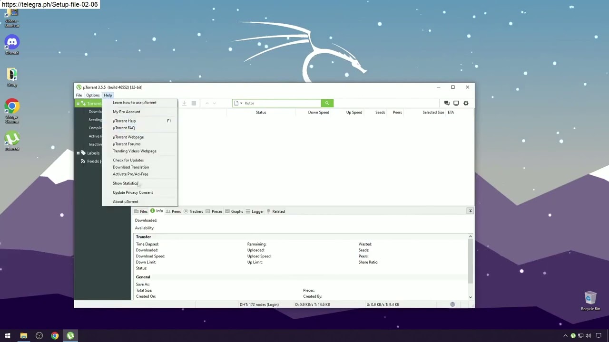Switch to the Peers tab
Image resolution: width=609 pixels, height=342 pixels.
(x=173, y=211)
